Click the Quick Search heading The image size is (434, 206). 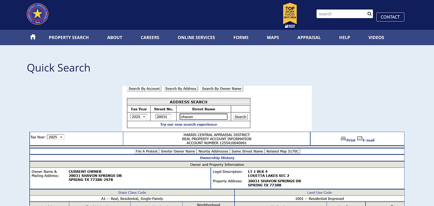[x=59, y=68]
